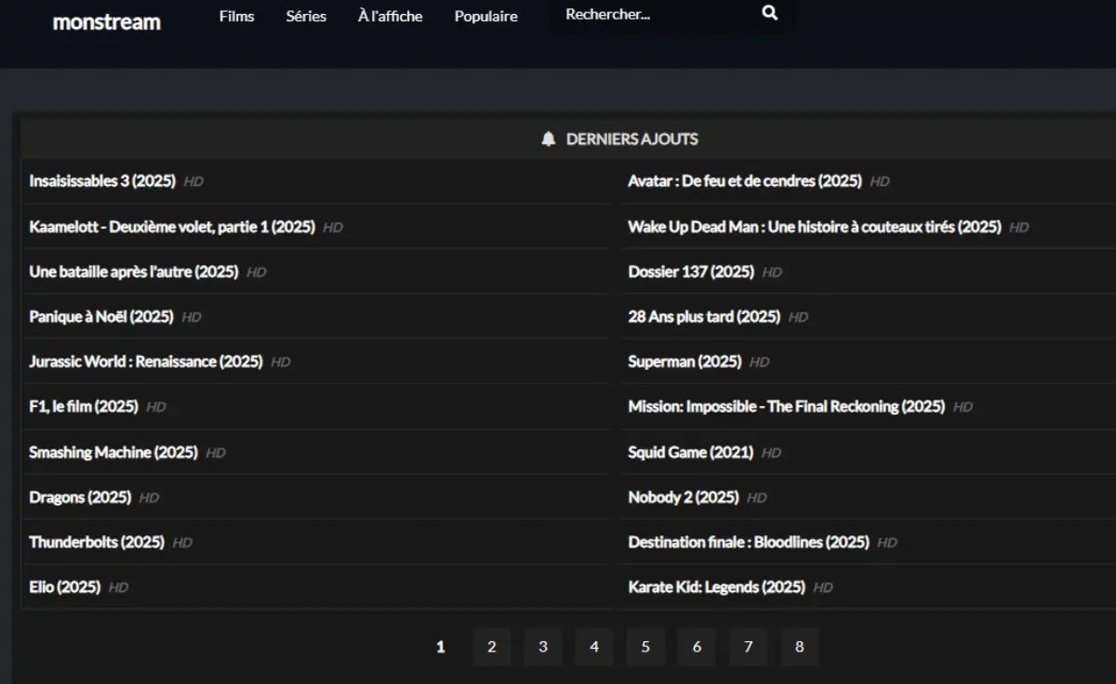Navigate to page 5
The height and width of the screenshot is (684, 1116).
pos(645,647)
